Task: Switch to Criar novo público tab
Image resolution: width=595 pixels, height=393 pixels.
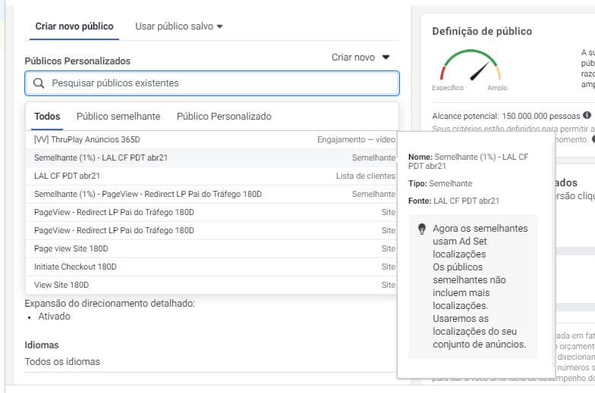Action: [x=74, y=26]
